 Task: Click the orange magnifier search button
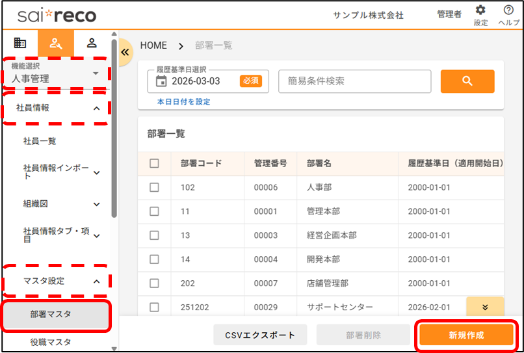(467, 81)
